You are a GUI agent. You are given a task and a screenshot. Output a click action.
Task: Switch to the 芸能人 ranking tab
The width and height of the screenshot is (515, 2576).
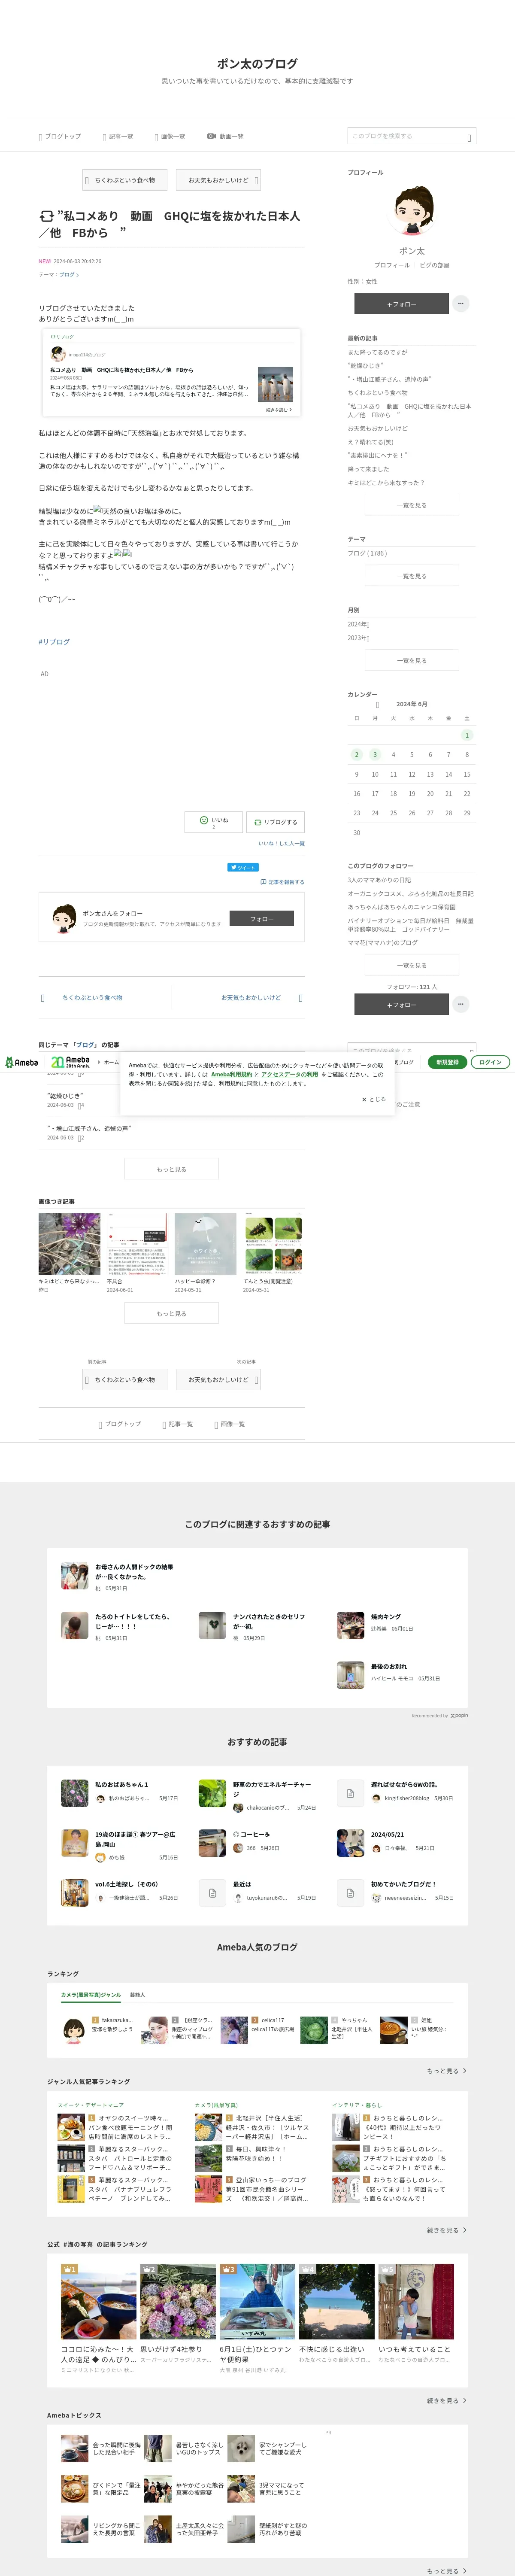click(137, 1995)
